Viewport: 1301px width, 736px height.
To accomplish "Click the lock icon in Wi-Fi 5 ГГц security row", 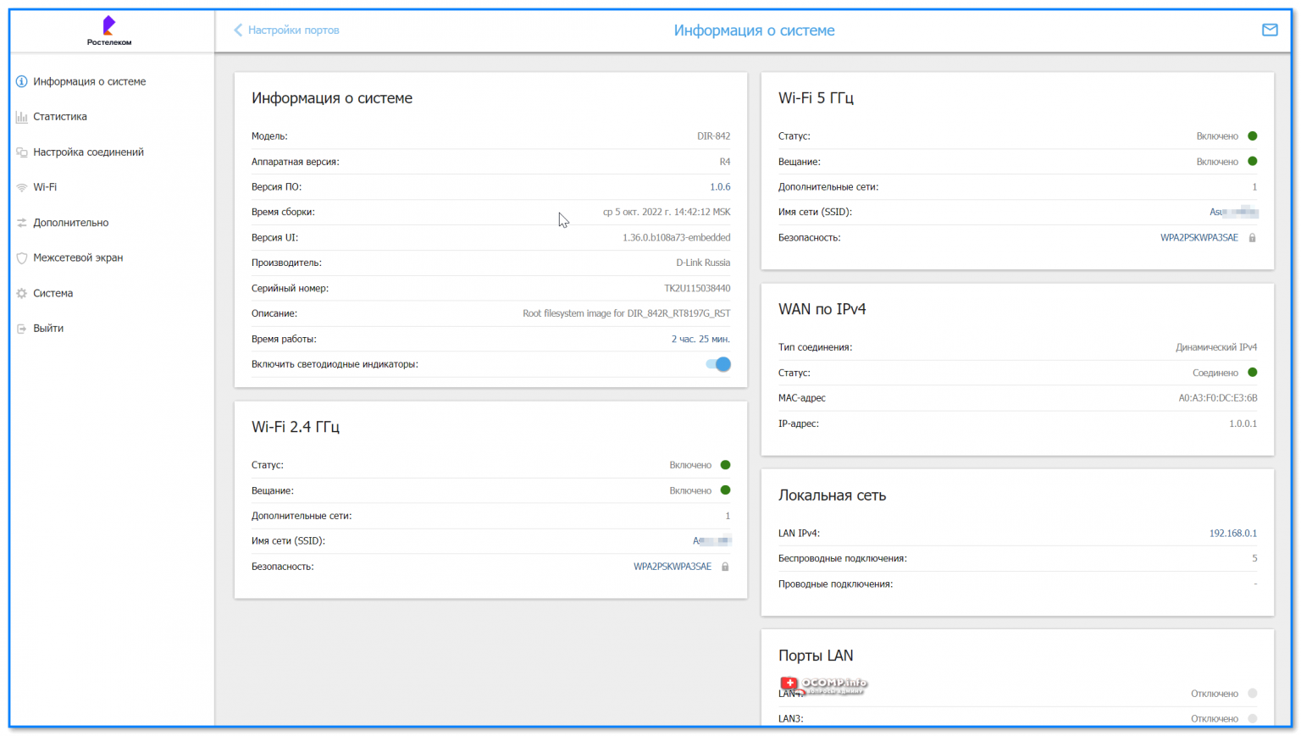I will [x=1252, y=238].
